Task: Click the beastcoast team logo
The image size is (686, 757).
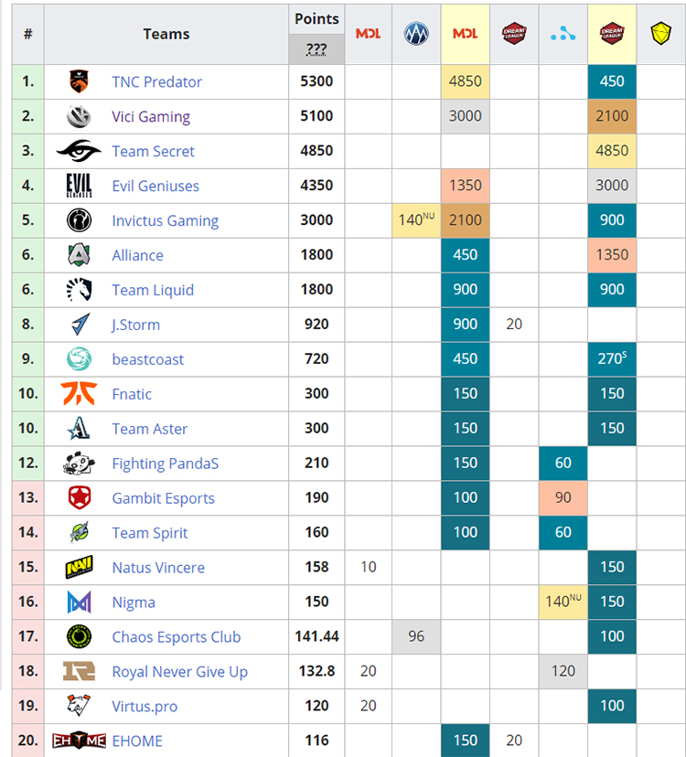Action: point(79,359)
